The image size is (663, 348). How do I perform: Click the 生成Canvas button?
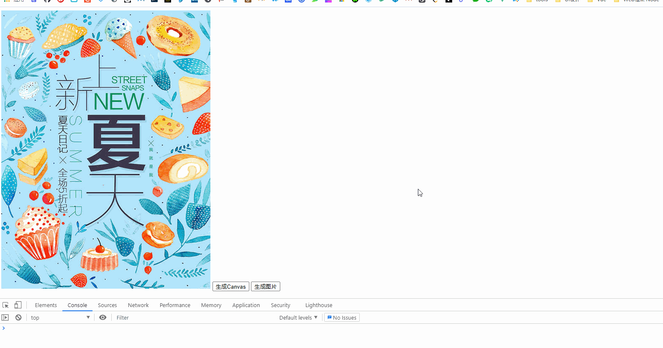pyautogui.click(x=231, y=287)
